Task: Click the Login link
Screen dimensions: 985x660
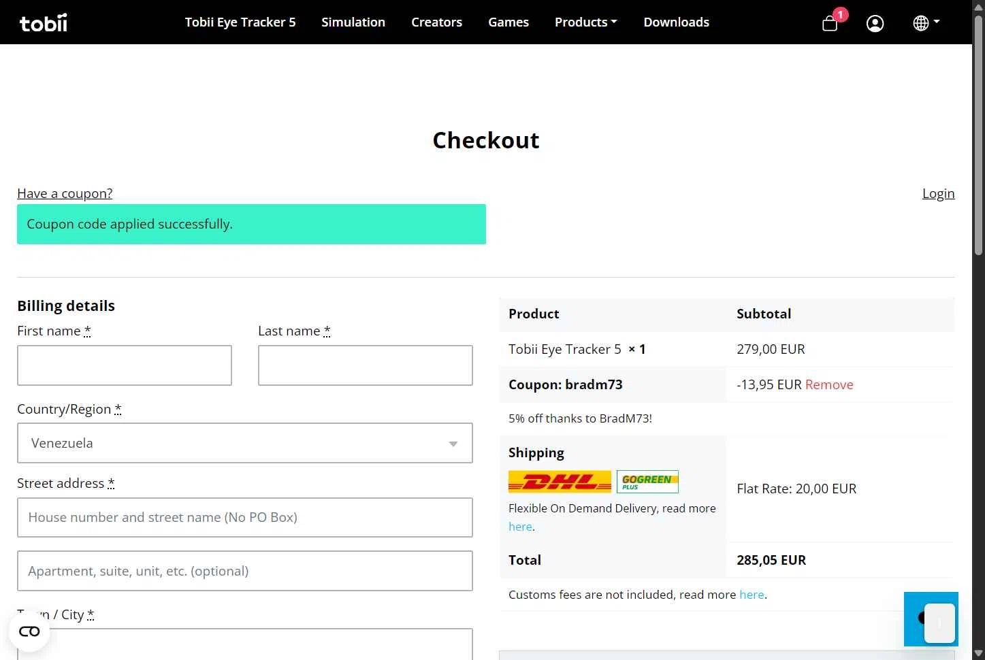Action: pyautogui.click(x=938, y=193)
